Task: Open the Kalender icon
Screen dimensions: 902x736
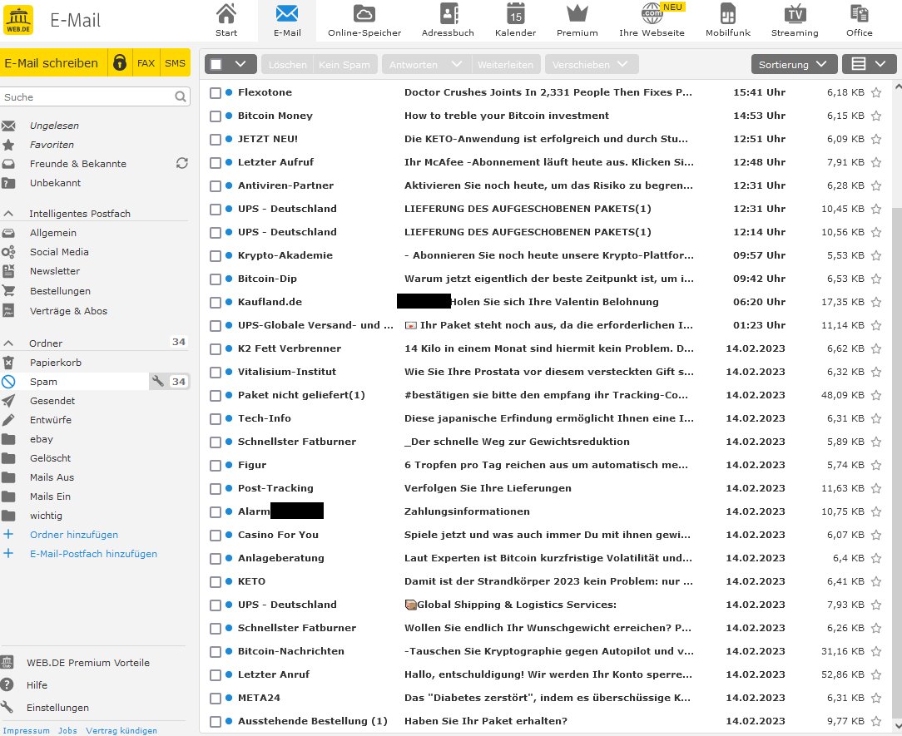Action: point(515,14)
